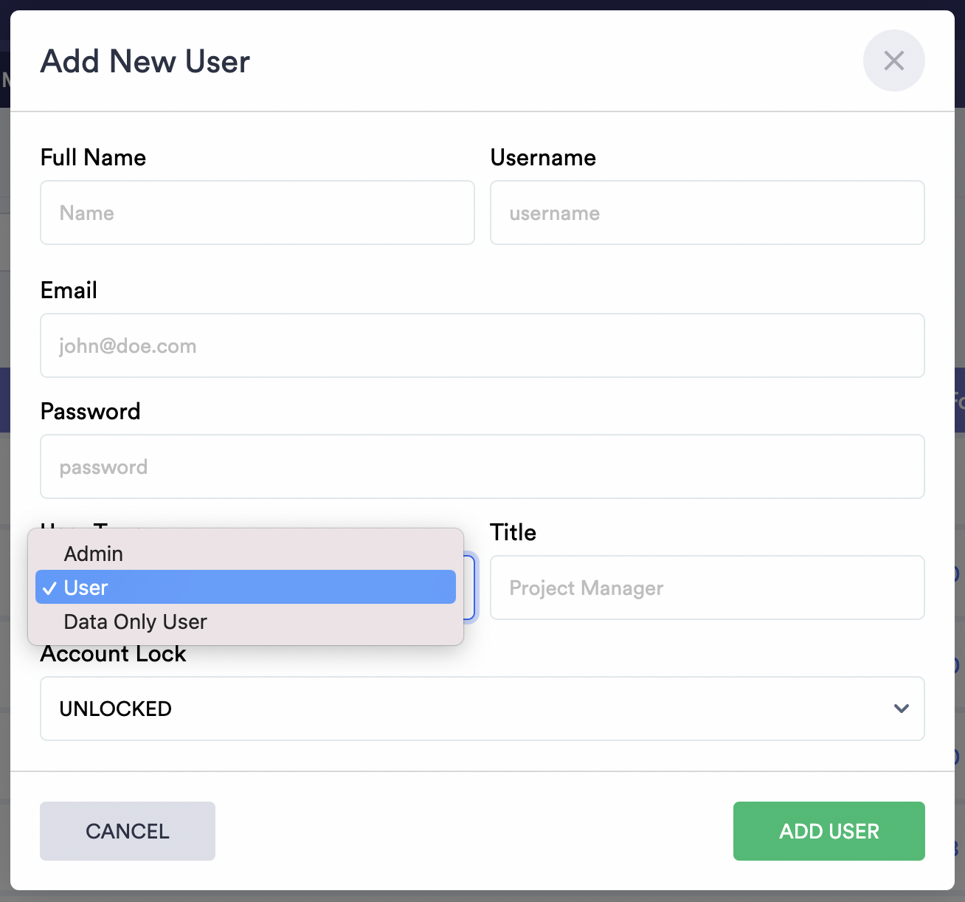
Task: Open the UNLOCKED Account Lock dropdown
Action: pos(481,709)
